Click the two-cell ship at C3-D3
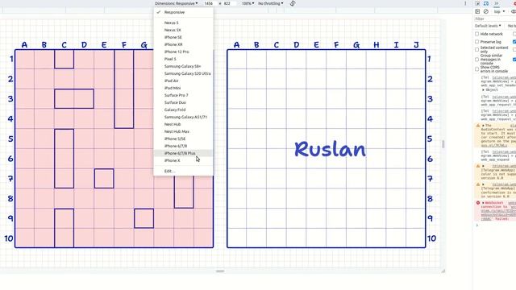This screenshot has height=290, width=516. [74, 98]
